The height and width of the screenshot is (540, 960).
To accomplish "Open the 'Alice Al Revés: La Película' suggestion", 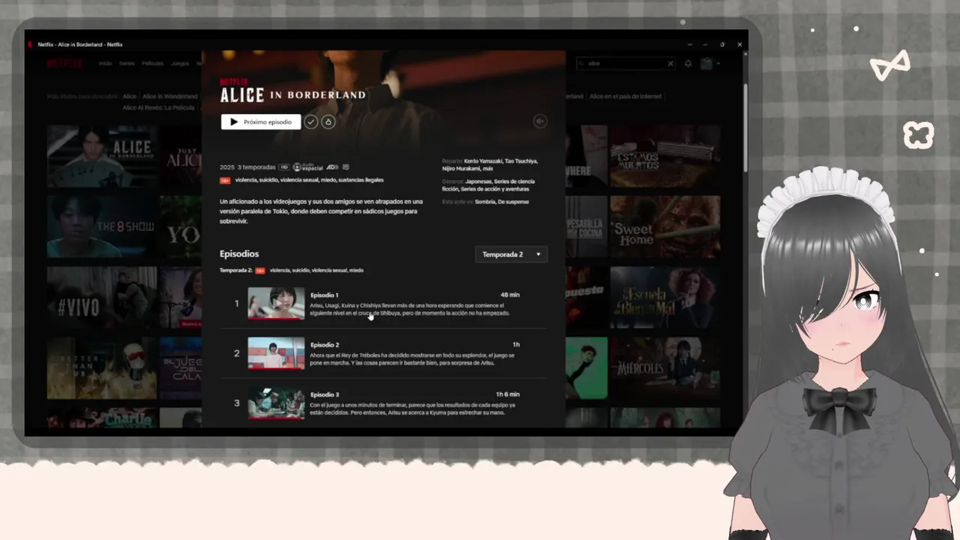I will click(x=159, y=108).
